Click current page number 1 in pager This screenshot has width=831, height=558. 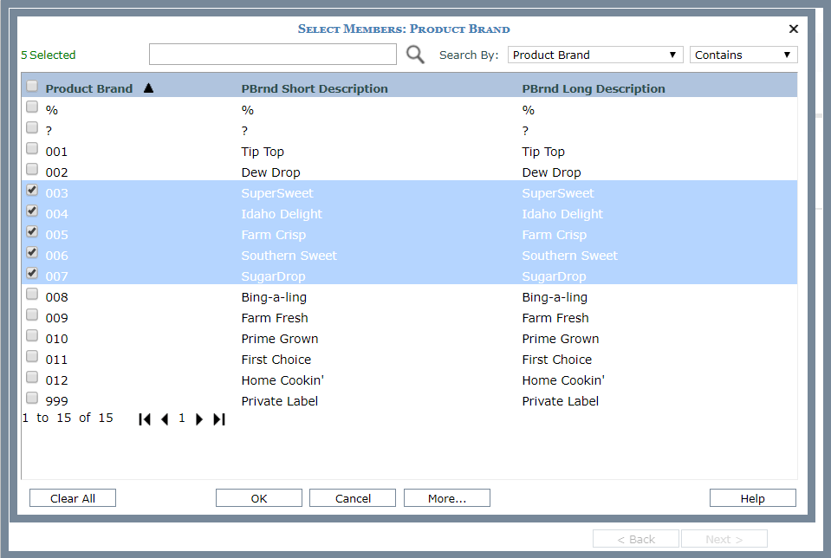tap(182, 418)
